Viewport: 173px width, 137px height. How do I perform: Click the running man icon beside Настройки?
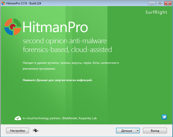(x=36, y=131)
